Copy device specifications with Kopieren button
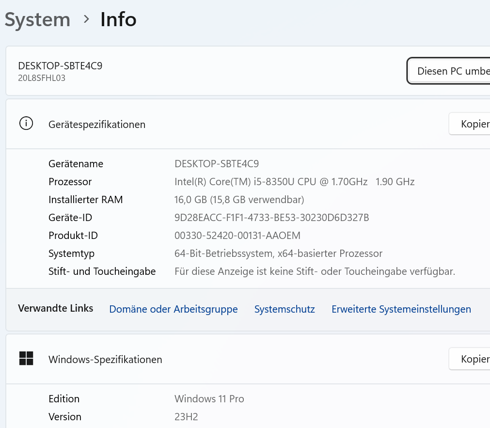This screenshot has height=428, width=490. tap(470, 124)
